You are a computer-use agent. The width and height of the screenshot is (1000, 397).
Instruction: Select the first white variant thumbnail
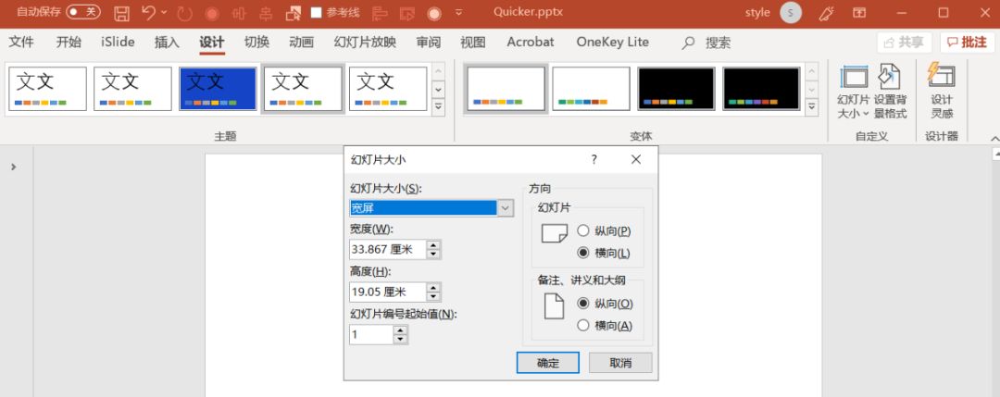pos(506,89)
